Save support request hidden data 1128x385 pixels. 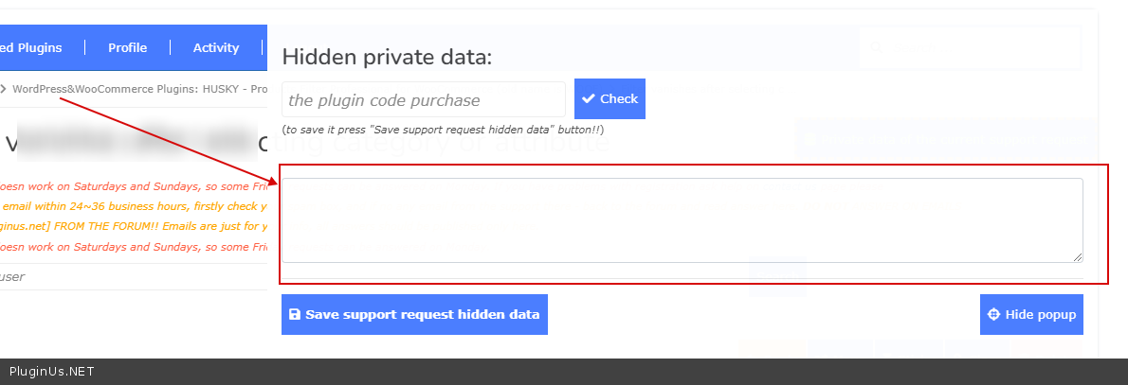coord(414,314)
